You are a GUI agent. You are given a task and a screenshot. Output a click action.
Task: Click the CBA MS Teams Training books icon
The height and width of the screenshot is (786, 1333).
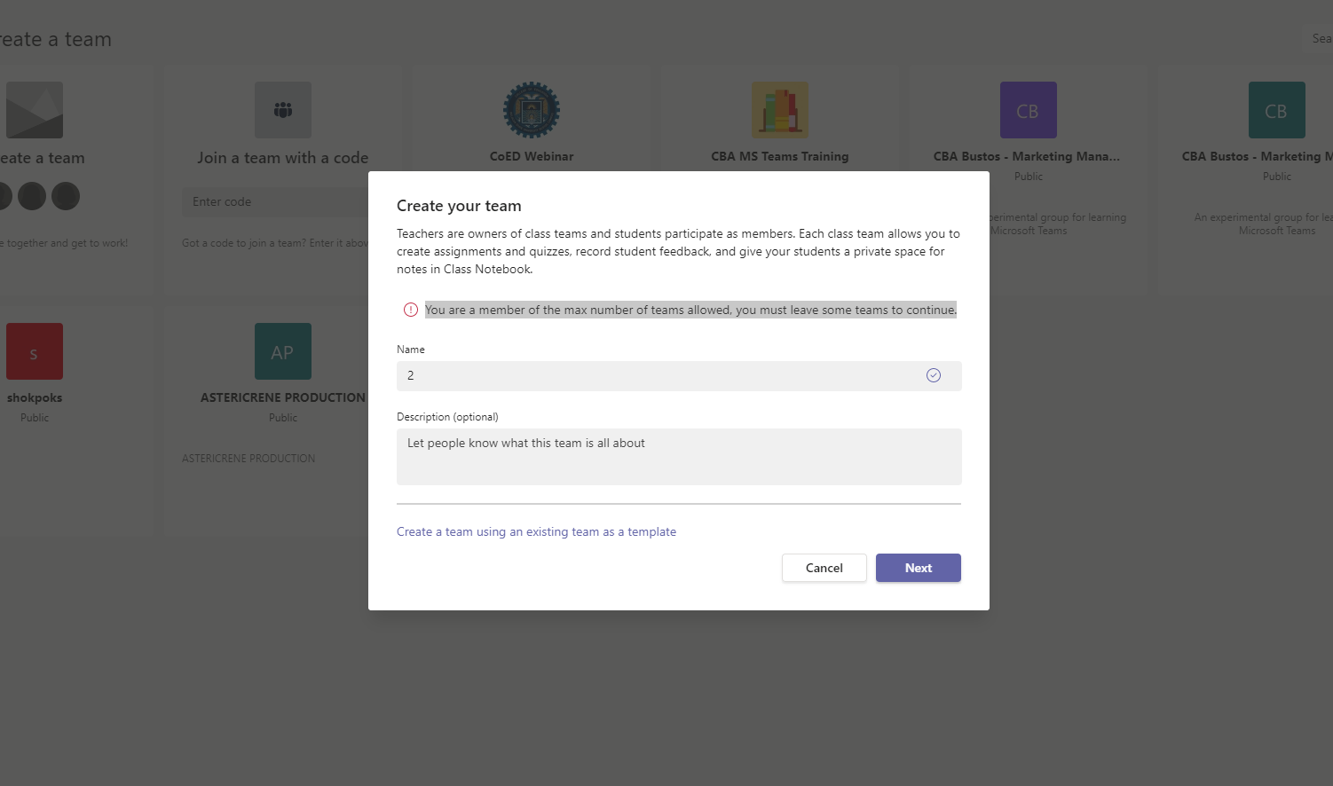(x=780, y=110)
